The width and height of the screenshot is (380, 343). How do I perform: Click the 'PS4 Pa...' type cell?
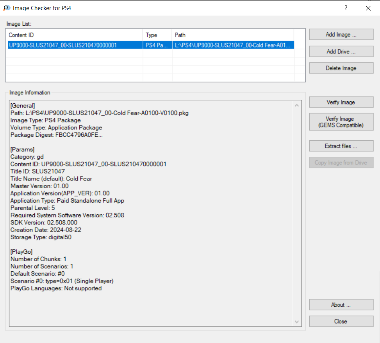tap(157, 45)
